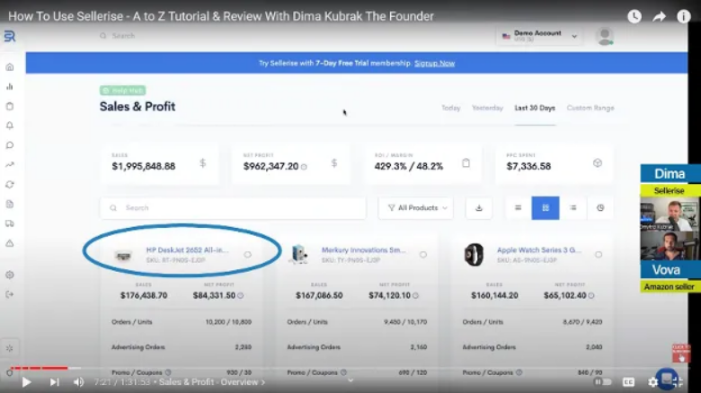
Task: Click info icon beside $74,120.10 net profit
Action: coord(415,295)
